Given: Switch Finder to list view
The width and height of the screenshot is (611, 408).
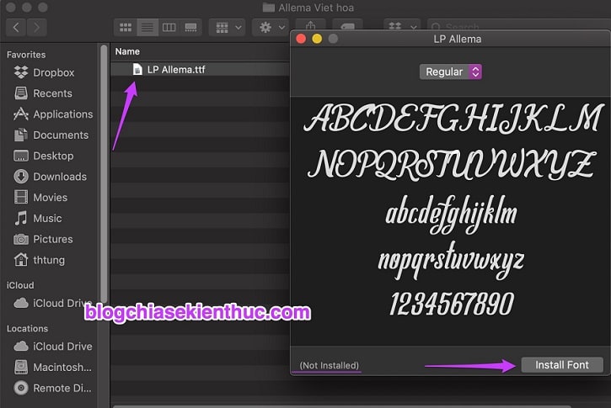Looking at the screenshot, I should (x=147, y=27).
